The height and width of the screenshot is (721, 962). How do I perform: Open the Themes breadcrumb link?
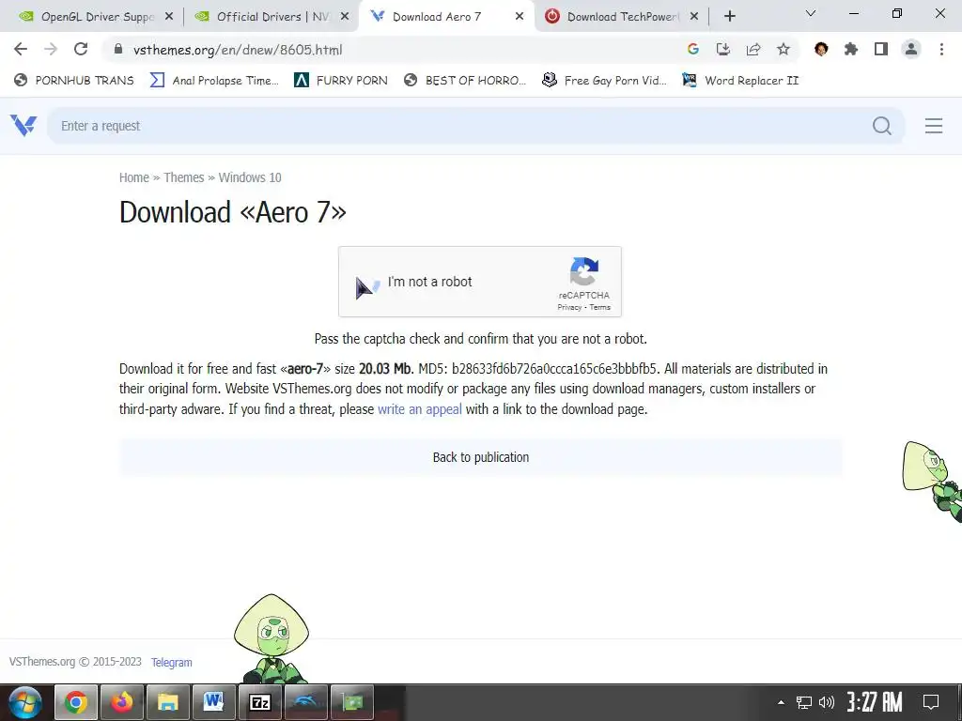tap(183, 177)
